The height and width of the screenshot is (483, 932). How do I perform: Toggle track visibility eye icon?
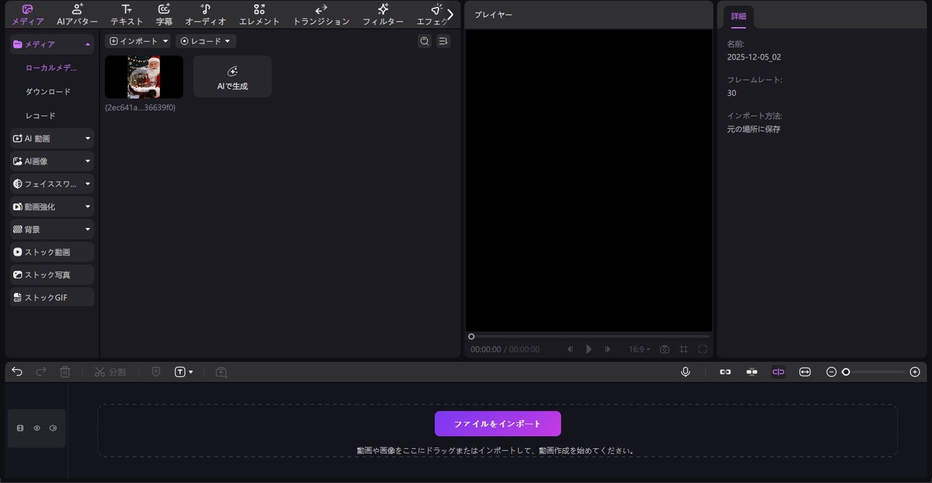pyautogui.click(x=37, y=428)
